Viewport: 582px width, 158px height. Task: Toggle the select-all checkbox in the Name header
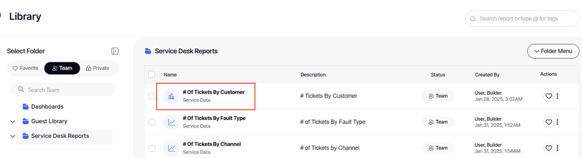152,74
